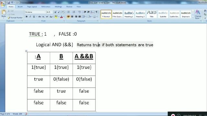Sort the selected text
The height and width of the screenshot is (116, 207).
click(92, 12)
